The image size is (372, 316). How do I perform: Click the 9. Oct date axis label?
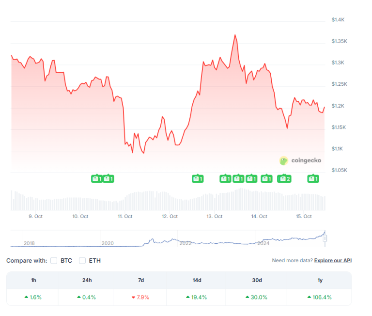click(35, 216)
